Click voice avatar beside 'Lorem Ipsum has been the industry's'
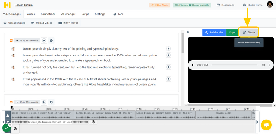This screenshot has width=276, height=134. click(13, 55)
